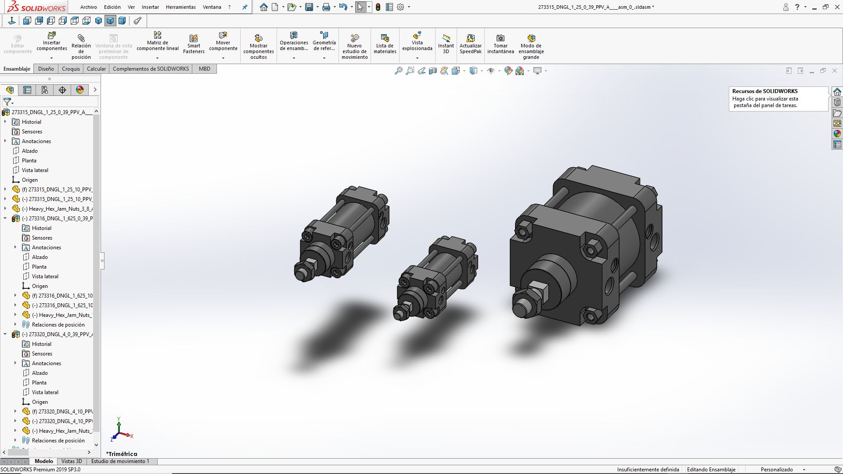Open the PropertyManager tab in left panel

tap(27, 90)
